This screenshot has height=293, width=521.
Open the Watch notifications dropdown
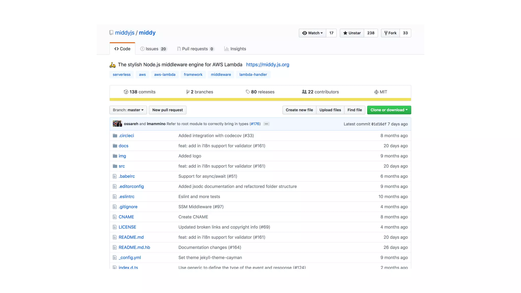point(312,33)
